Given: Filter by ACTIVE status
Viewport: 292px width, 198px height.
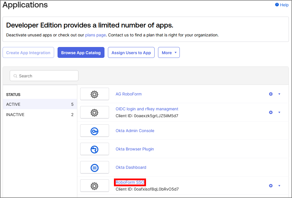Looking at the screenshot, I should tap(40, 104).
